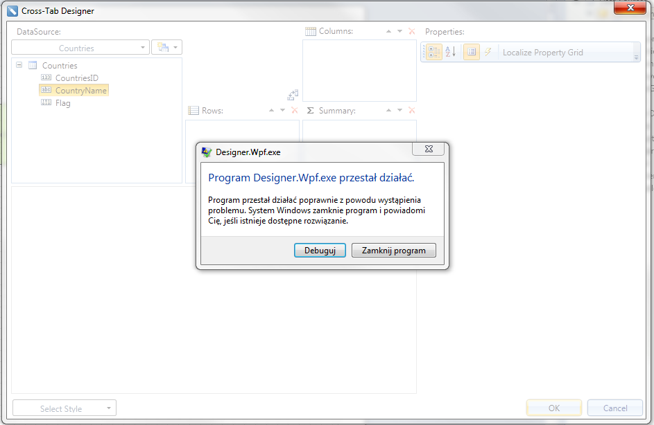Select the CountriesID field

(x=77, y=78)
